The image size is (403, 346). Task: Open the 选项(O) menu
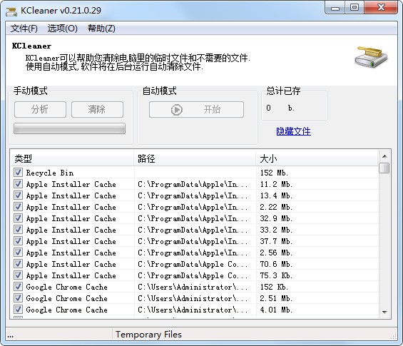[x=63, y=29]
